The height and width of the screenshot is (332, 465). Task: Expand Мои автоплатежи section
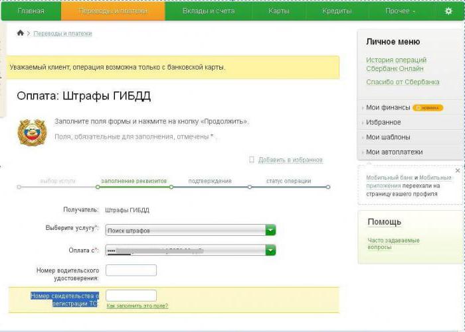[394, 152]
